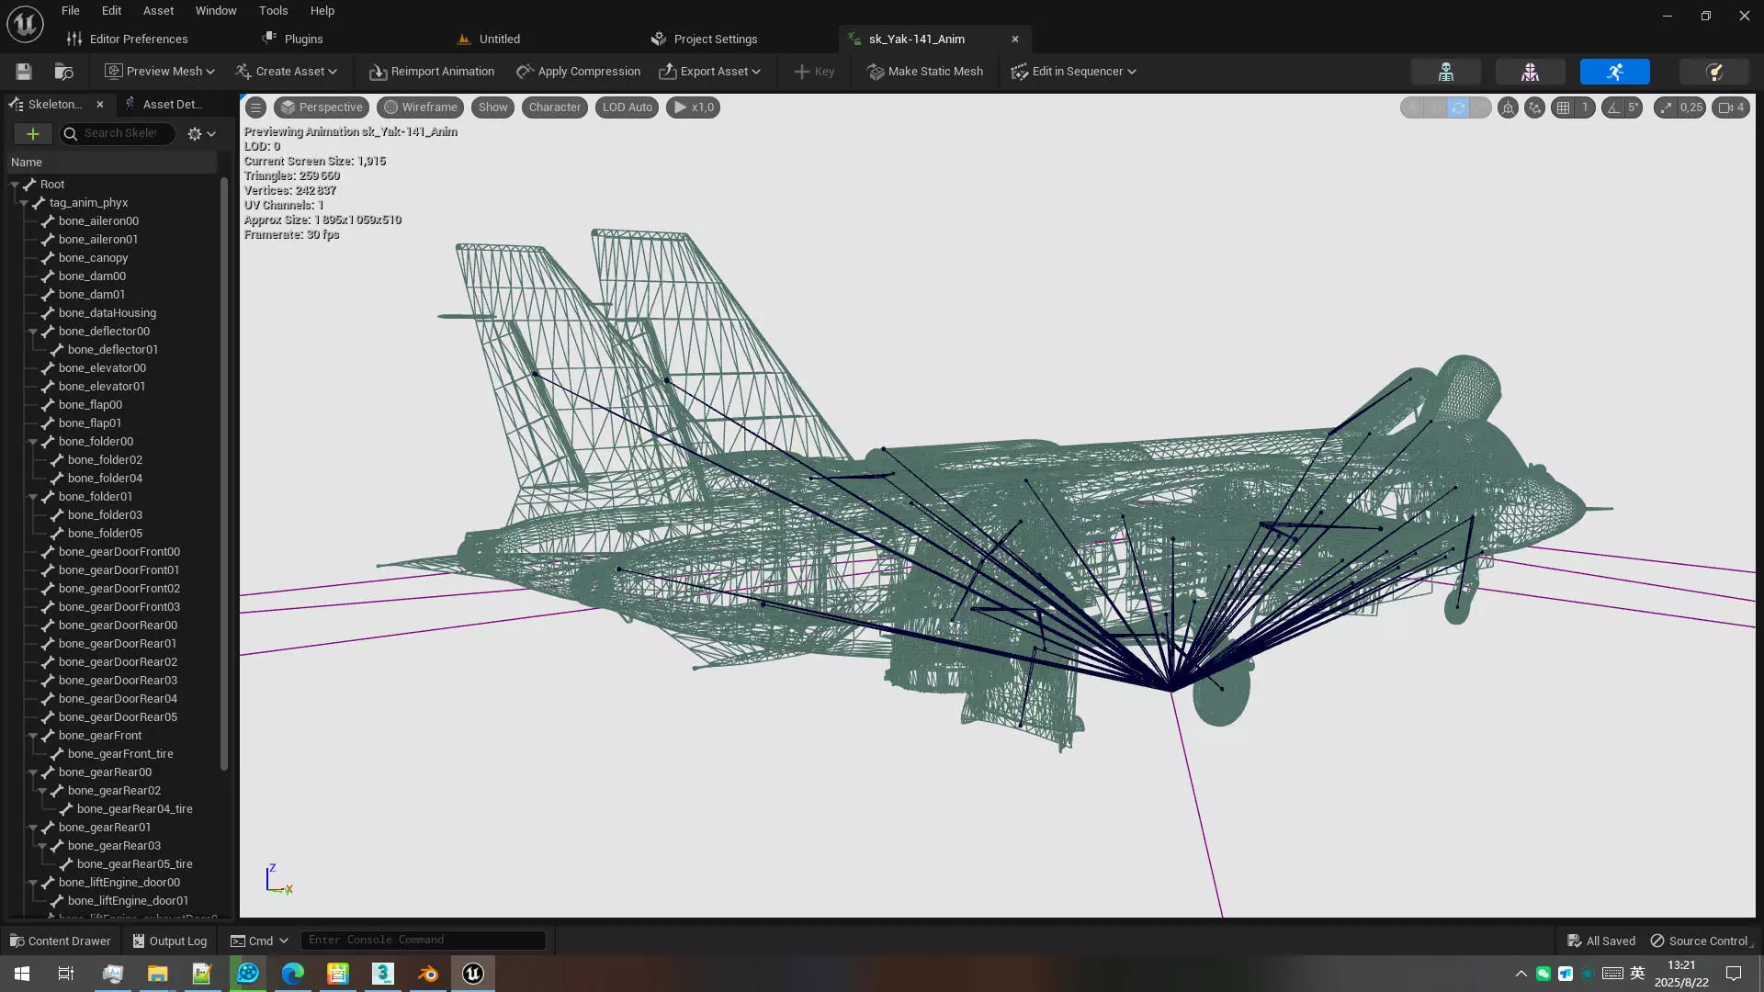Click the Search Skeleton input field
Screen dimensions: 1764x992
[x=118, y=134]
